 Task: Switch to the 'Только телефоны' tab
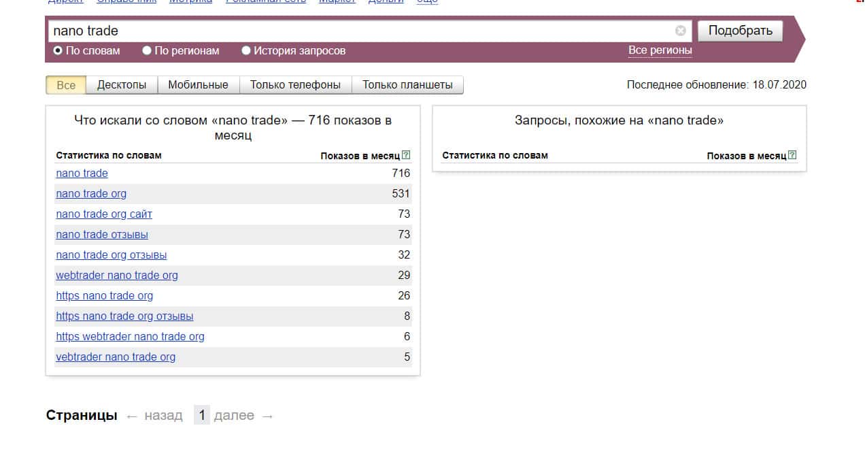click(295, 85)
